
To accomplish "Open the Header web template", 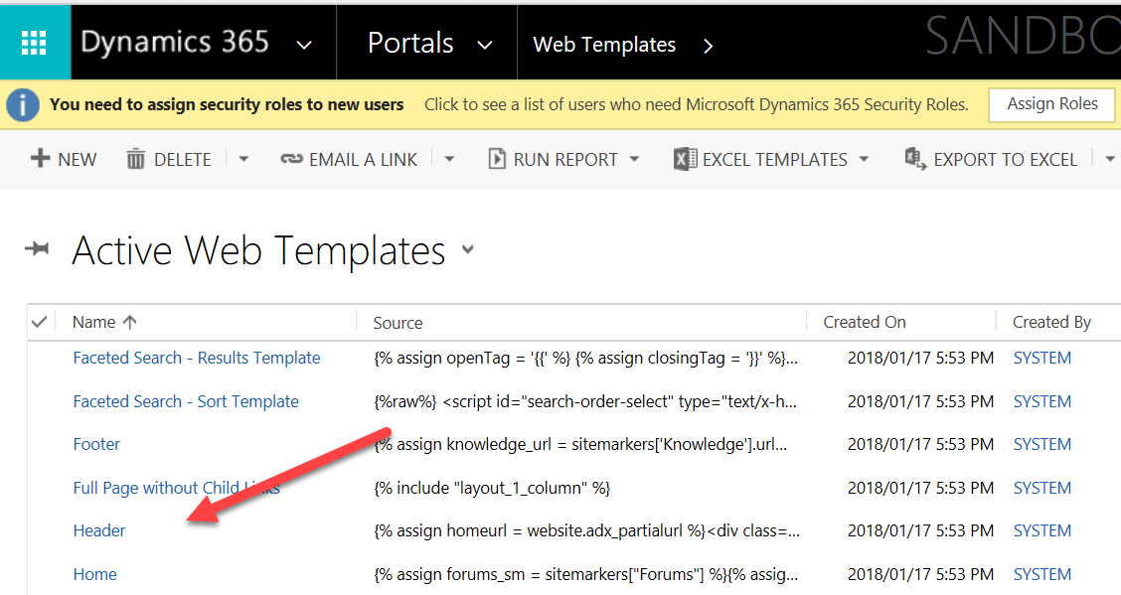I will click(x=99, y=530).
